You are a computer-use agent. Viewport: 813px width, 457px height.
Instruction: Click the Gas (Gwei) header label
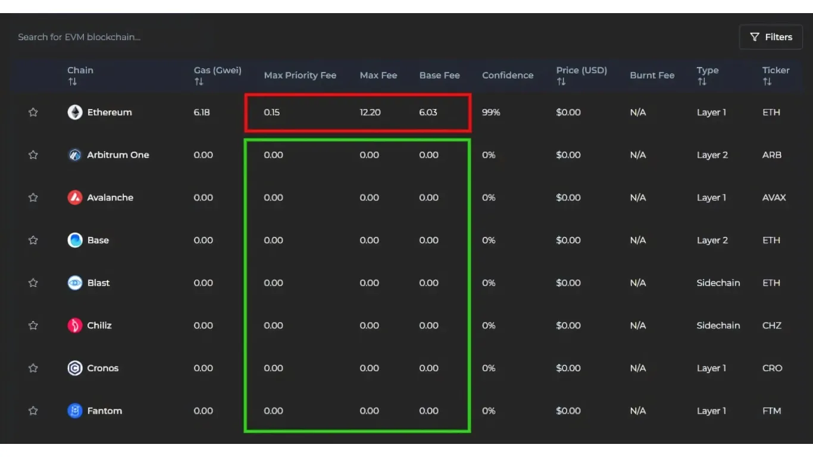click(x=218, y=70)
